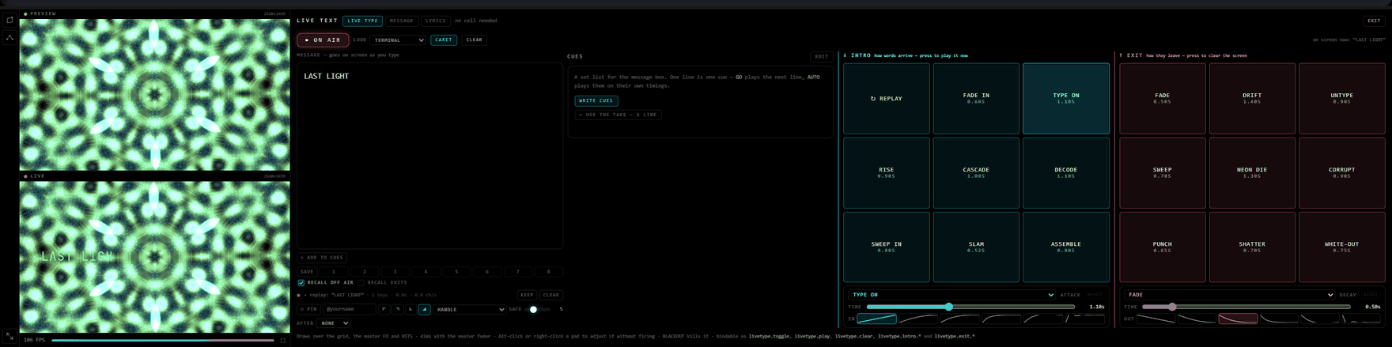Adjust the SAFE margin slider
Image resolution: width=1392 pixels, height=347 pixels.
click(538, 309)
